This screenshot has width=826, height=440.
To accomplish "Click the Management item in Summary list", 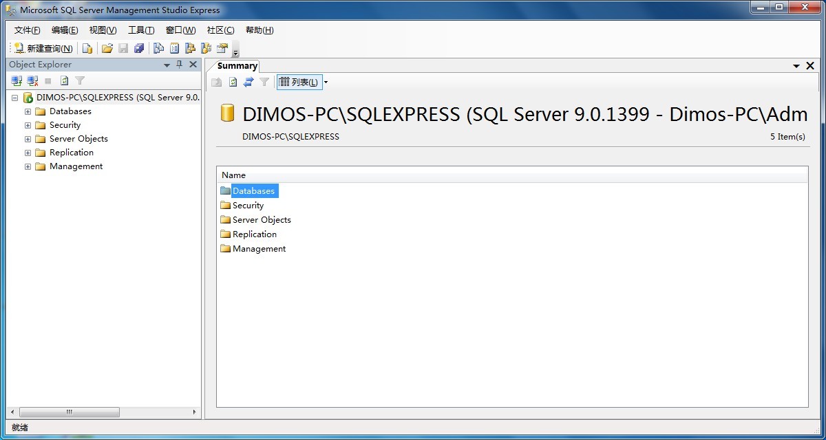I will pos(253,249).
